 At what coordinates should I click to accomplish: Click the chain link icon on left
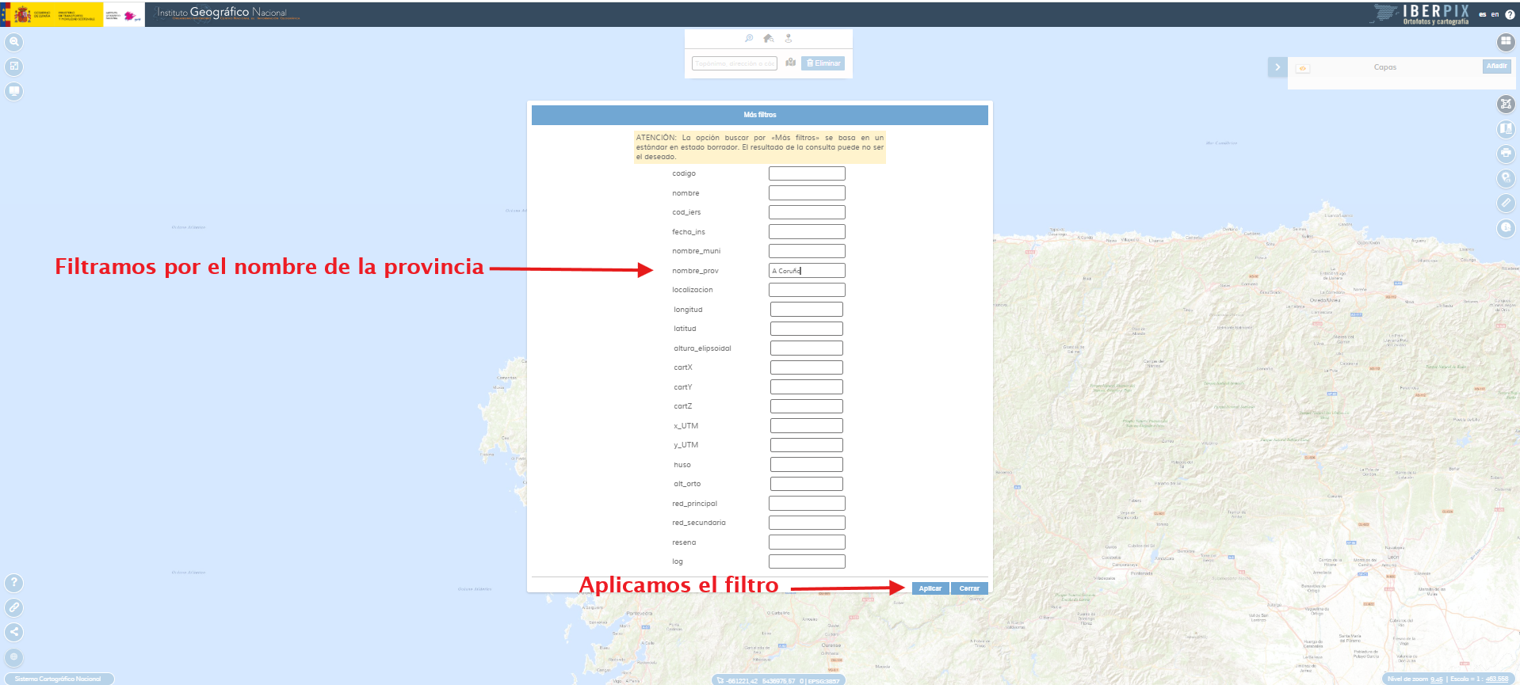point(13,607)
